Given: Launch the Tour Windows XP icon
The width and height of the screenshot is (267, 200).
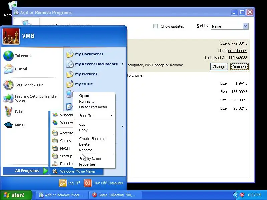Looking at the screenshot, I should [x=8, y=85].
